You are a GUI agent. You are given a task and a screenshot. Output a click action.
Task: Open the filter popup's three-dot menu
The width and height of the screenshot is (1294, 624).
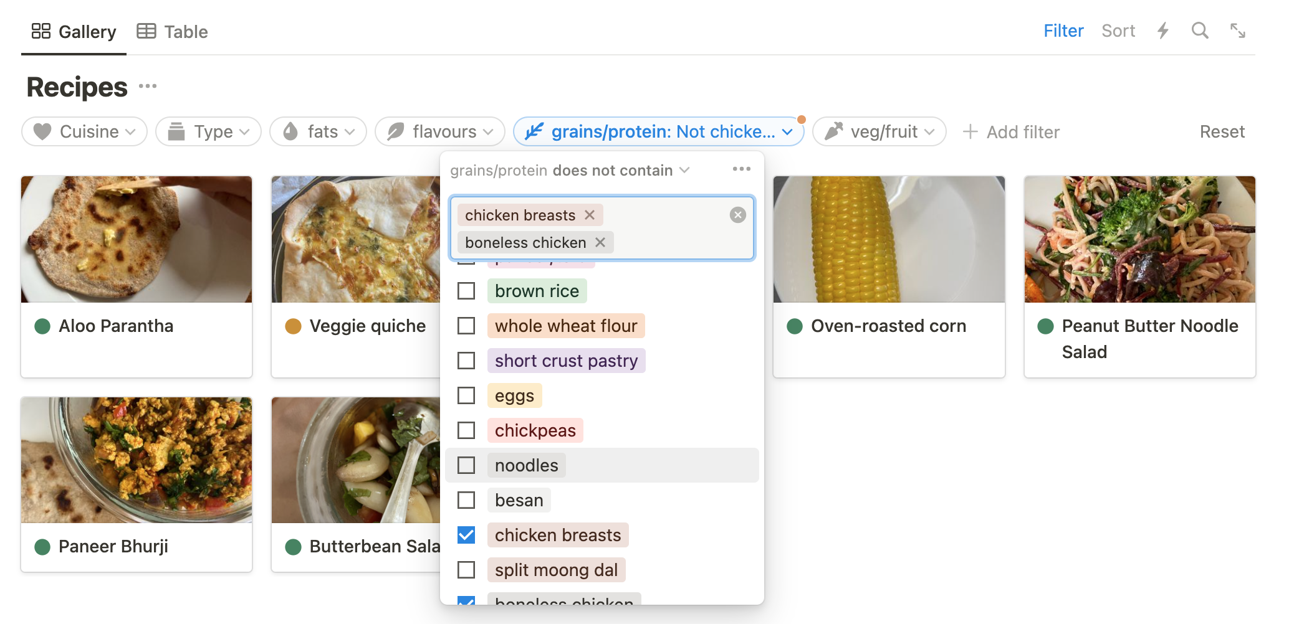741,169
